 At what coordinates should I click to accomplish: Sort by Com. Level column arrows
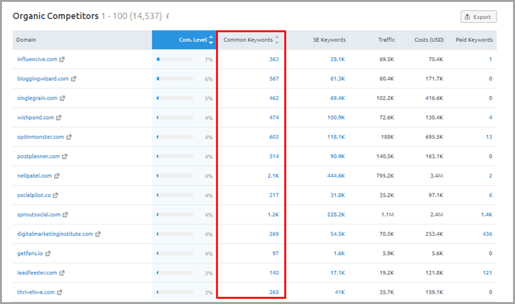click(x=211, y=40)
